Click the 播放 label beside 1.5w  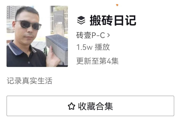[x=102, y=47]
